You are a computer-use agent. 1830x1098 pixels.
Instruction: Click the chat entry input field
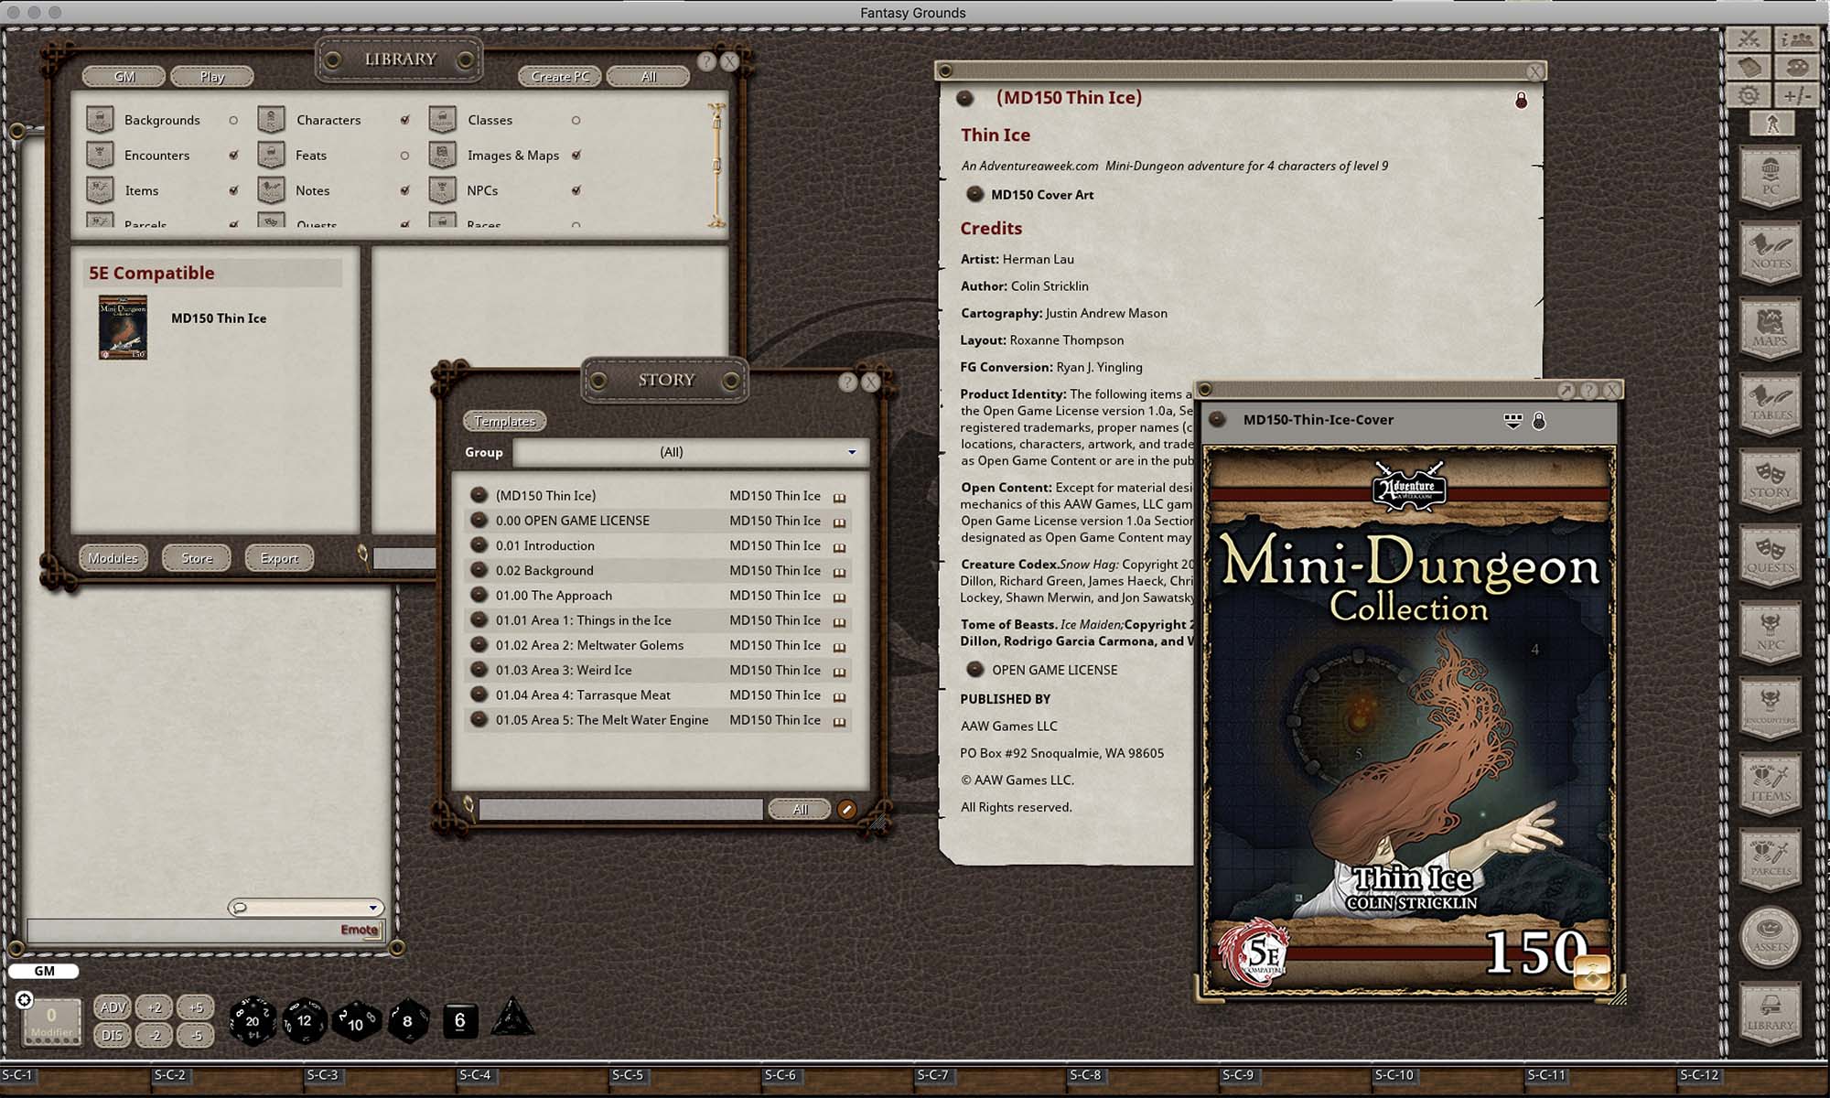click(x=206, y=930)
